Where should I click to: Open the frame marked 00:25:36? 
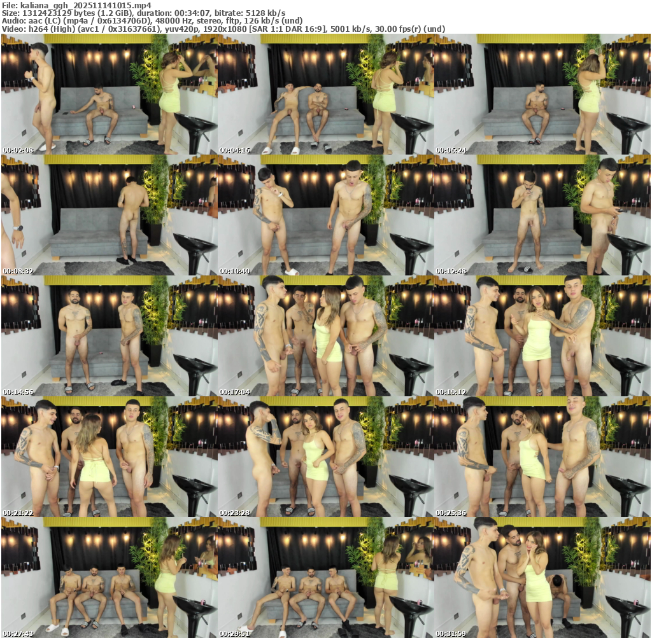(542, 457)
